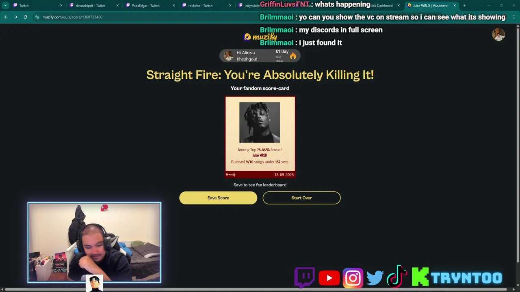Open a new browser tab with plus
The height and width of the screenshot is (292, 520).
pos(464,6)
